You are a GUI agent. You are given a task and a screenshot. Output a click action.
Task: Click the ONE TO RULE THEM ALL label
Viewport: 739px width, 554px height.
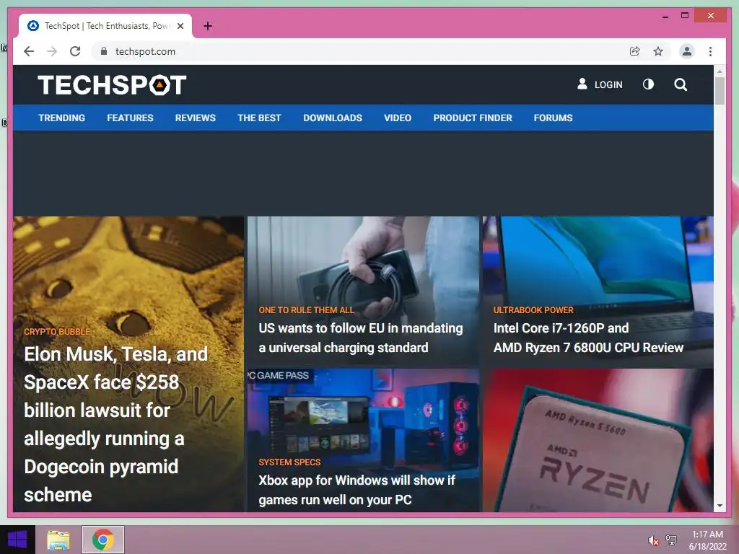click(x=306, y=310)
